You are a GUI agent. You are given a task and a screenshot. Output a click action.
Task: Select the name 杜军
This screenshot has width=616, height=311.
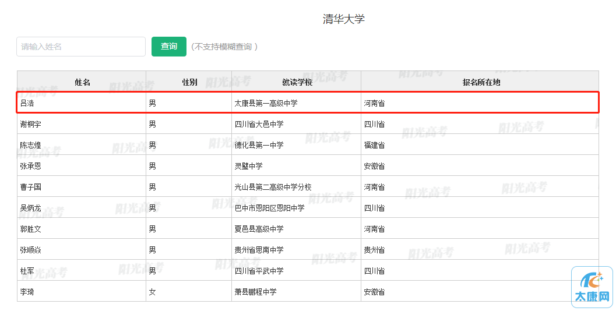coord(27,271)
